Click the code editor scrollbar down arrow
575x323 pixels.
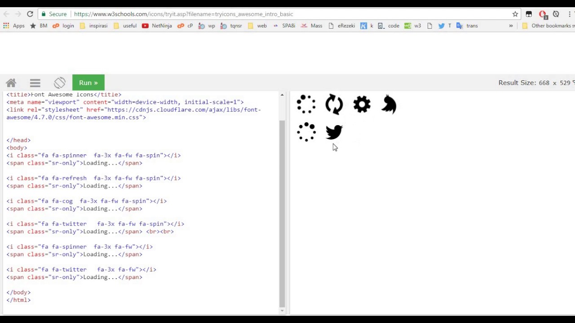point(282,310)
